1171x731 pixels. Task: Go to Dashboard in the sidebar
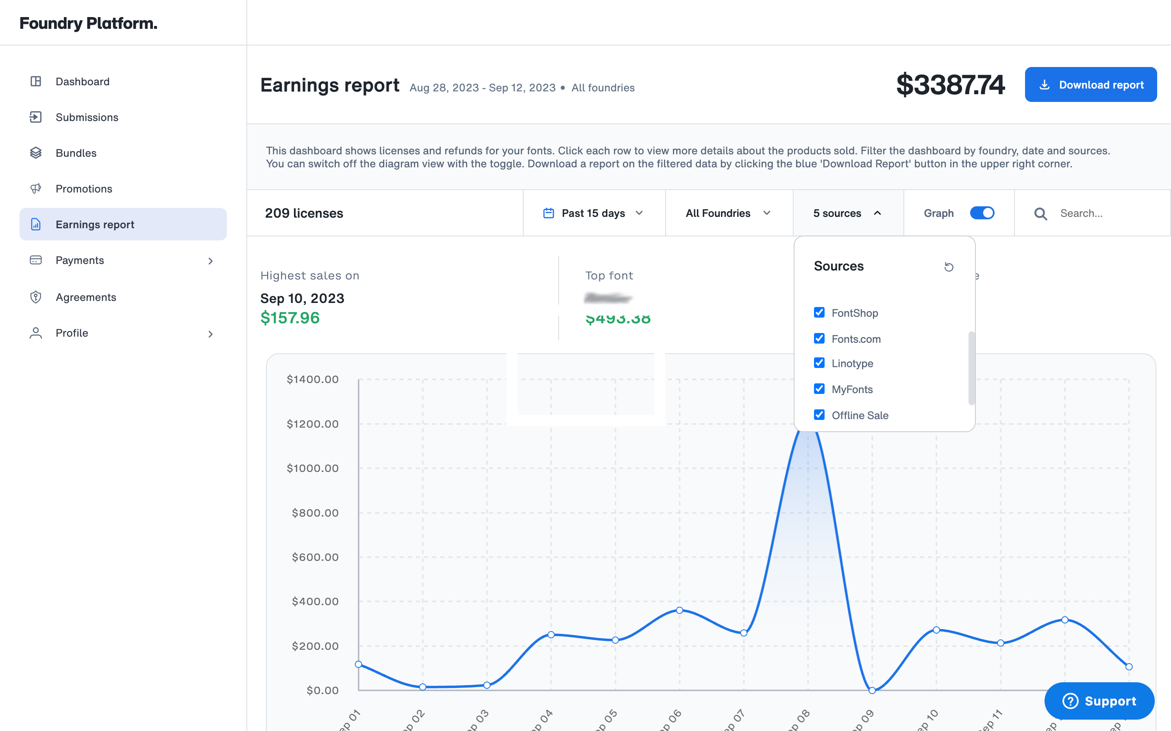tap(123, 81)
